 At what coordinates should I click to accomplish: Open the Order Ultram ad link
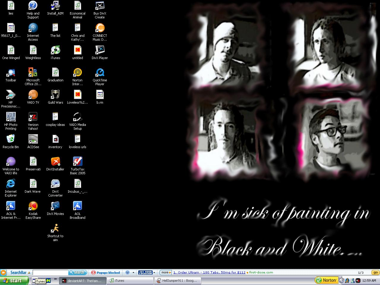(x=209, y=272)
